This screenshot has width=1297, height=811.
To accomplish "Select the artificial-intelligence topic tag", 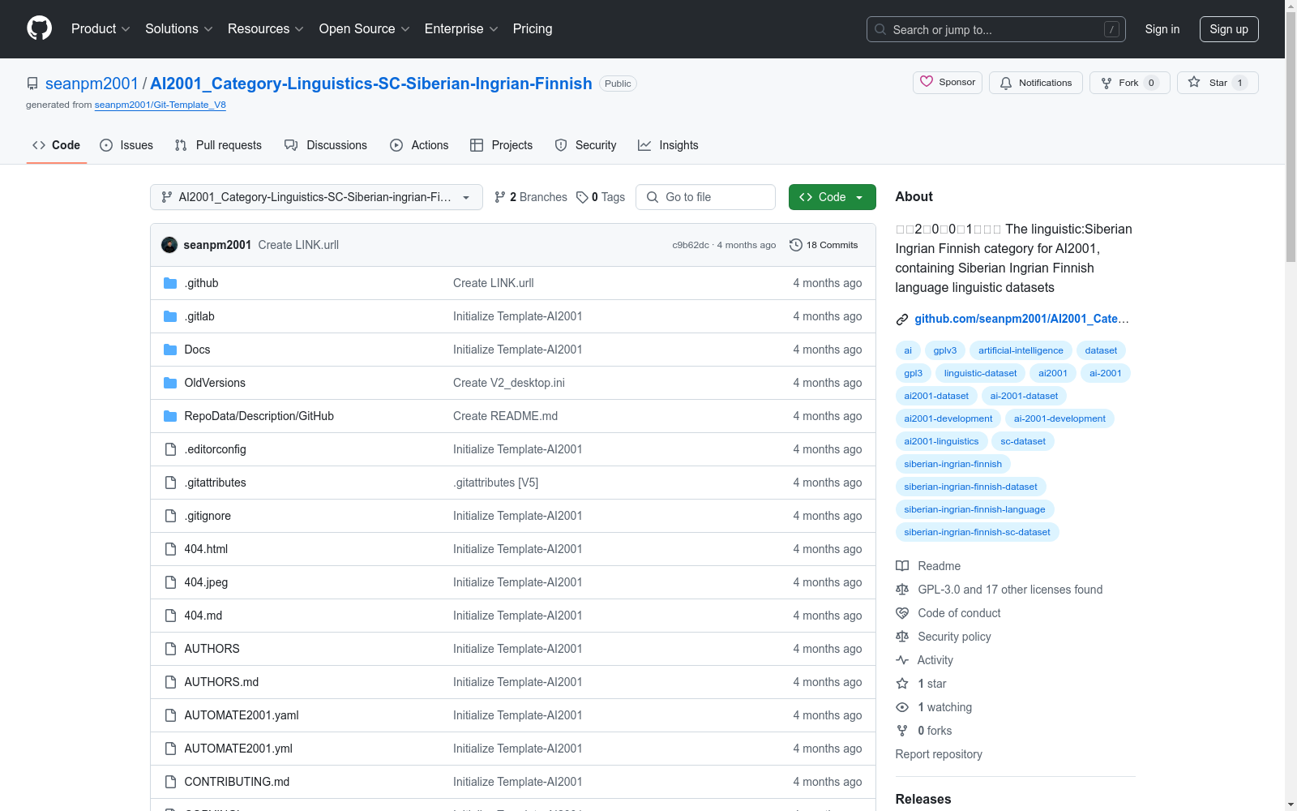I will pyautogui.click(x=1021, y=350).
